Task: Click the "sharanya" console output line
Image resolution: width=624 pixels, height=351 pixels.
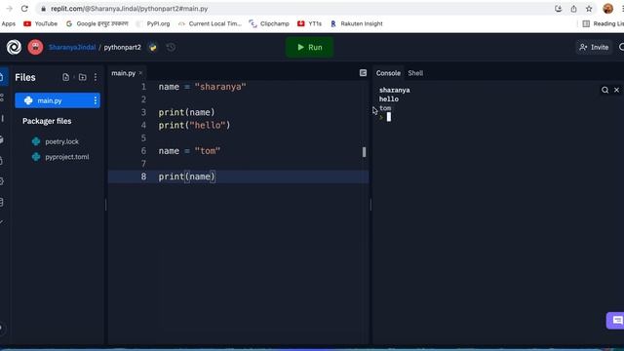Action: point(394,91)
